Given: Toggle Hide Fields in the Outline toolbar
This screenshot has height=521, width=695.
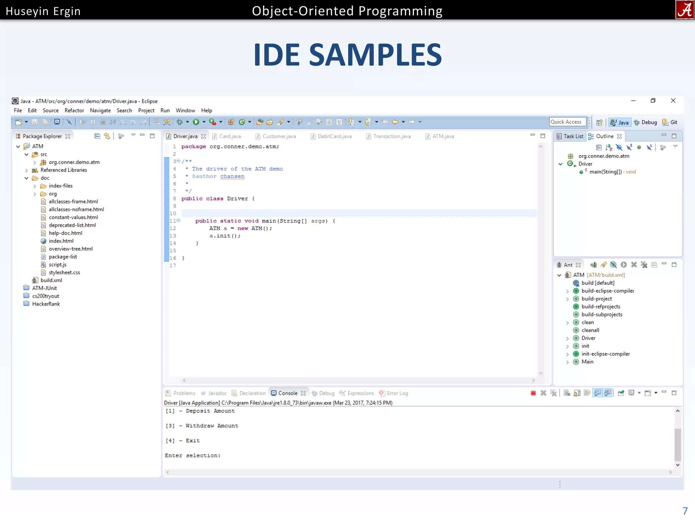Looking at the screenshot, I should (x=619, y=147).
